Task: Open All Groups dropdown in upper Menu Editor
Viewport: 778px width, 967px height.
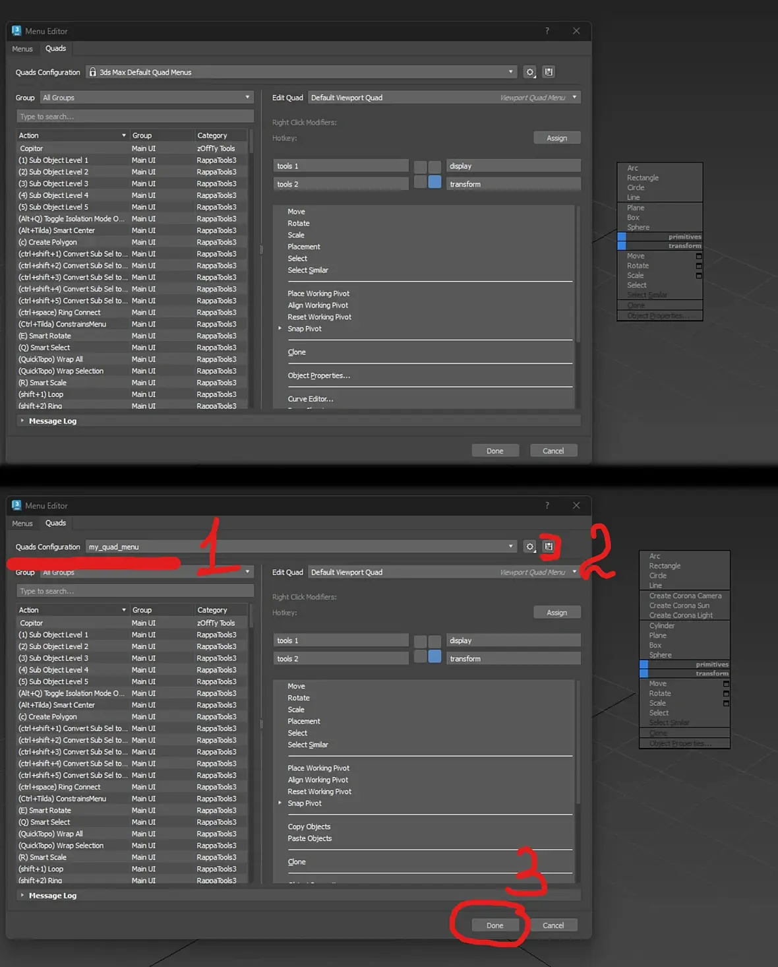Action: 146,98
